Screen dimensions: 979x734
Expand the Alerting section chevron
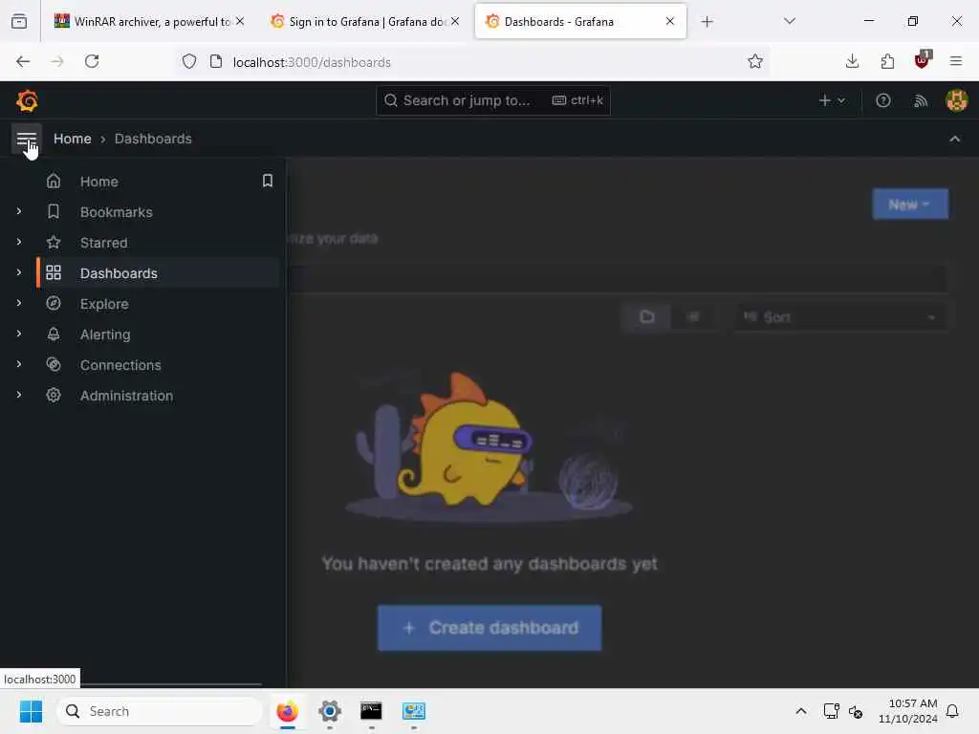click(x=19, y=334)
